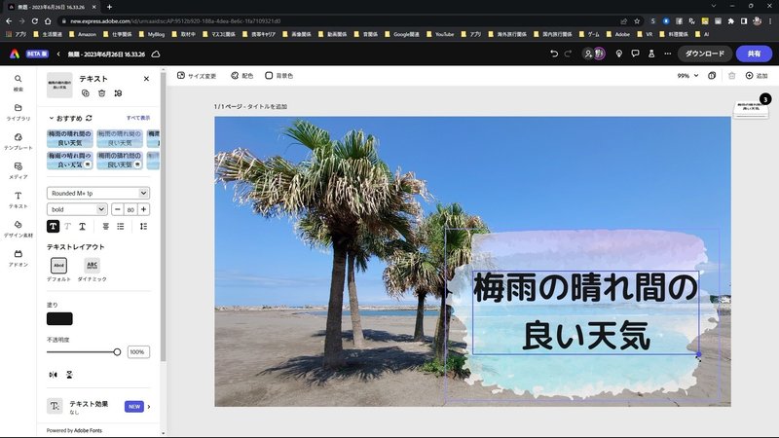Open the デザイン素材 design assets panel
The height and width of the screenshot is (438, 779).
point(18,230)
